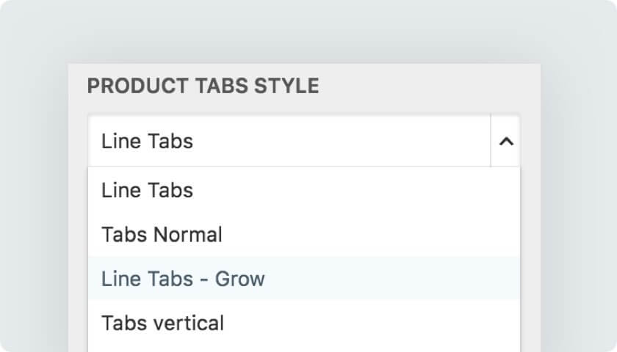Click the Product Tabs Style heading label
This screenshot has height=352, width=617.
tap(203, 86)
